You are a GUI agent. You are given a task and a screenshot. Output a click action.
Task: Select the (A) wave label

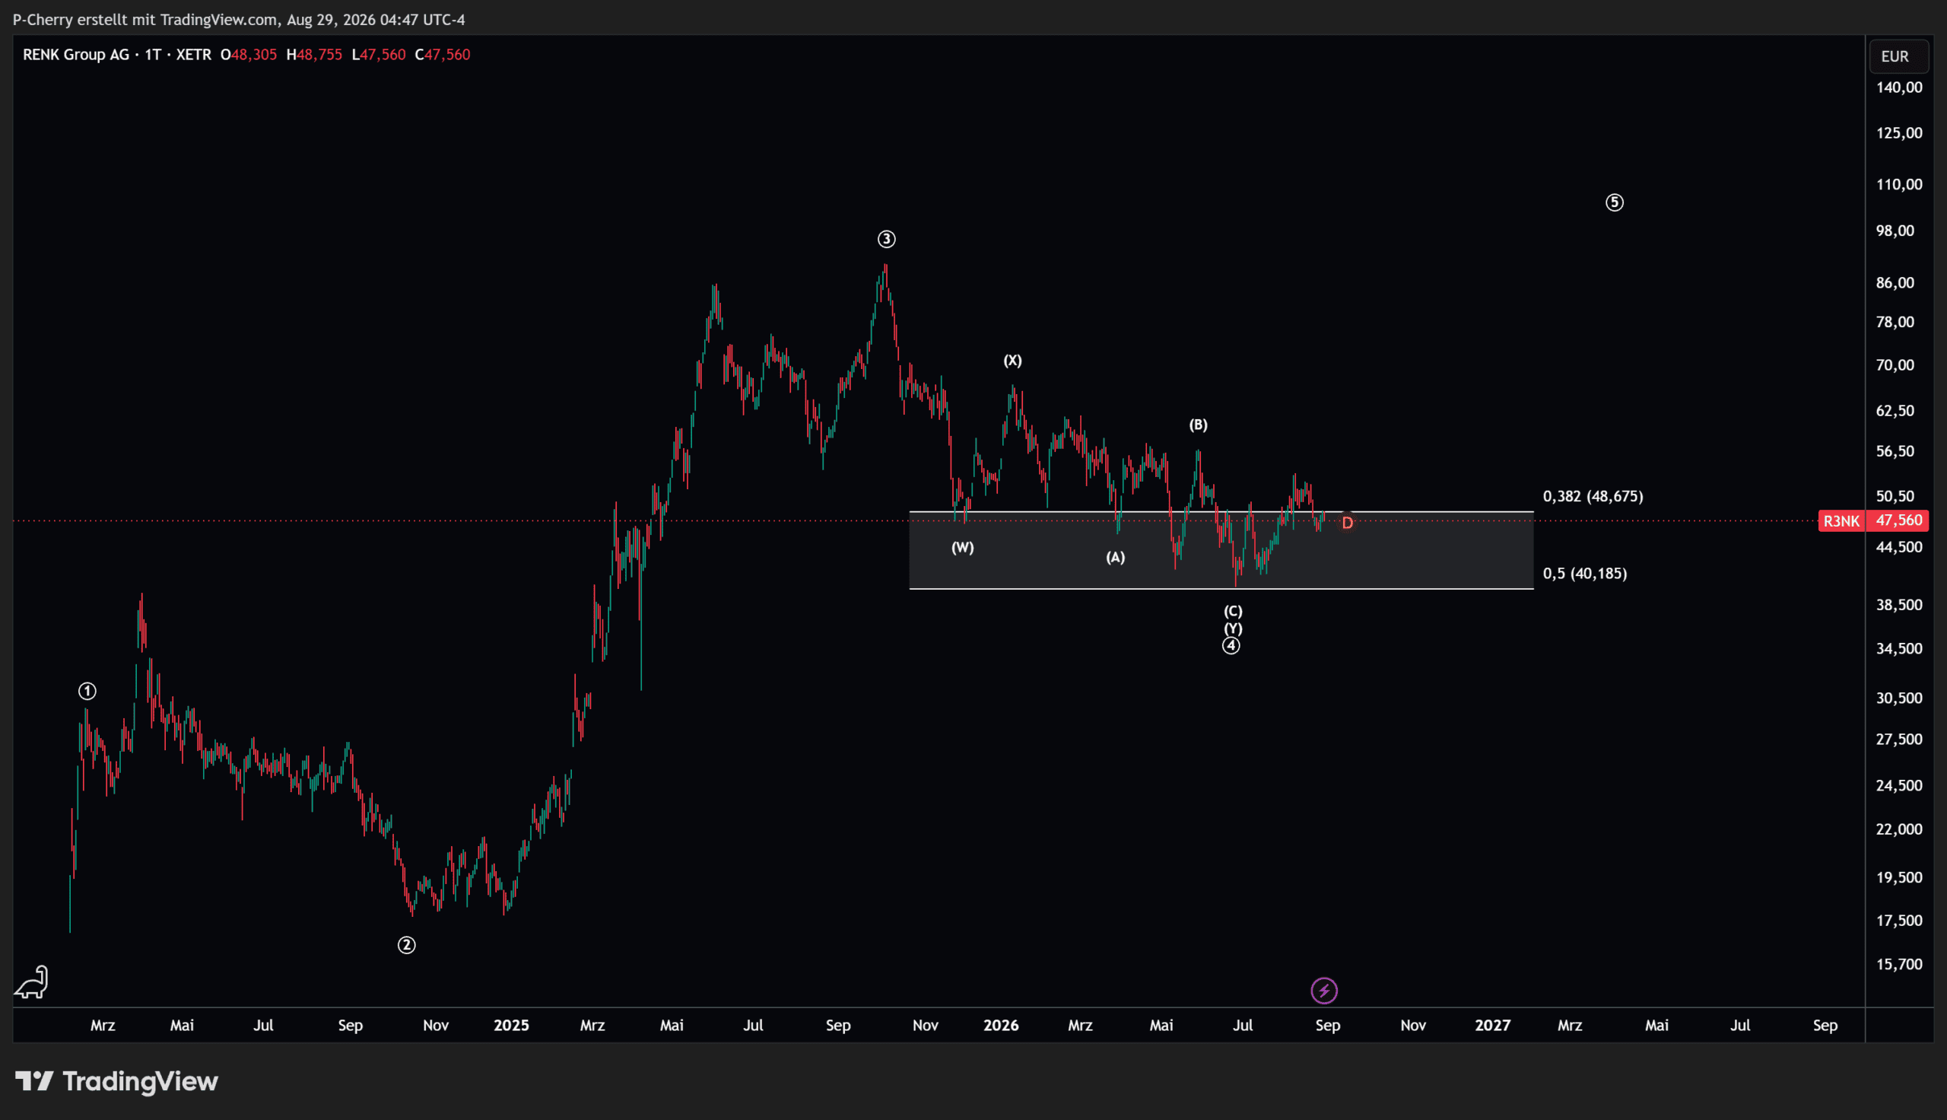(x=1115, y=558)
